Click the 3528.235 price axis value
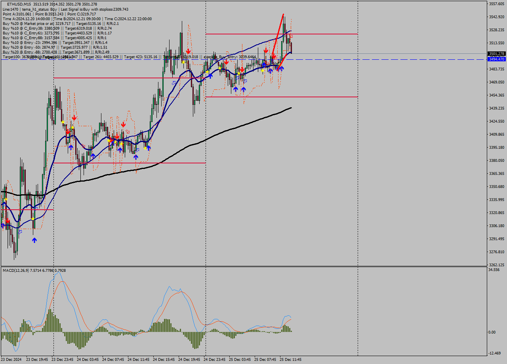 coord(497,30)
